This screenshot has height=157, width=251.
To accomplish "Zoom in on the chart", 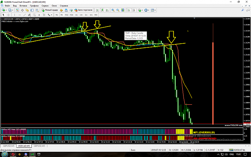I will click(x=113, y=10).
